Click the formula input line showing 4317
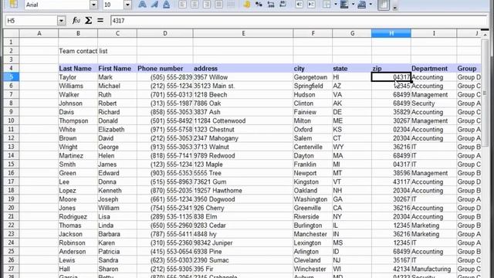 (x=299, y=21)
